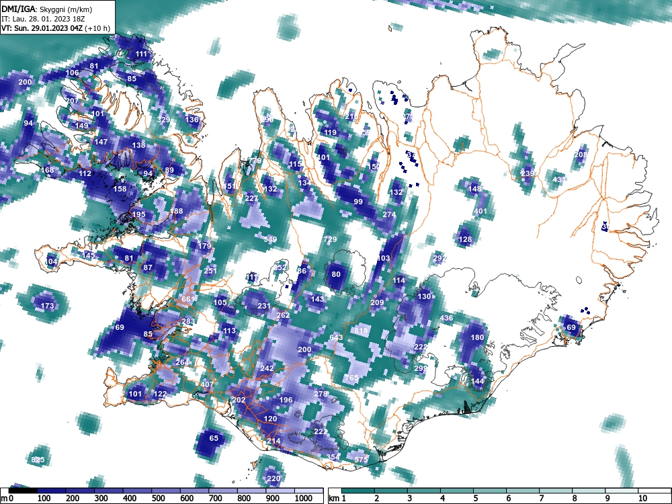Select the 179 map value

point(204,245)
